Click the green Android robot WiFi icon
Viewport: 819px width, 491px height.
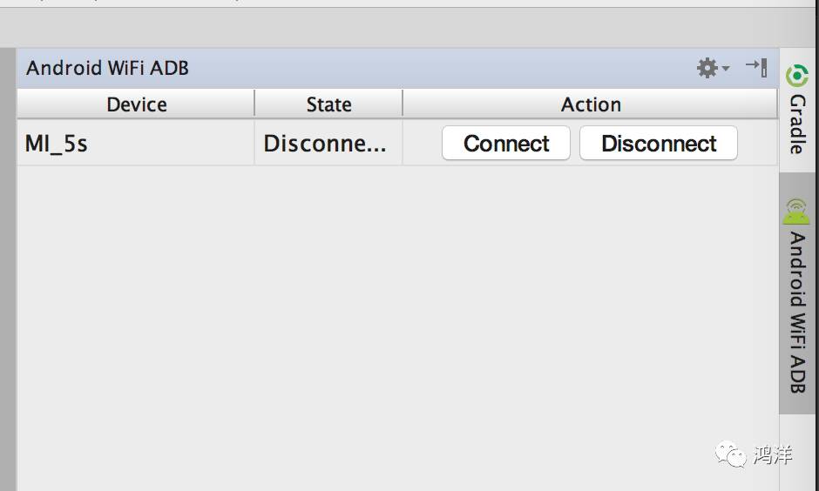point(796,212)
